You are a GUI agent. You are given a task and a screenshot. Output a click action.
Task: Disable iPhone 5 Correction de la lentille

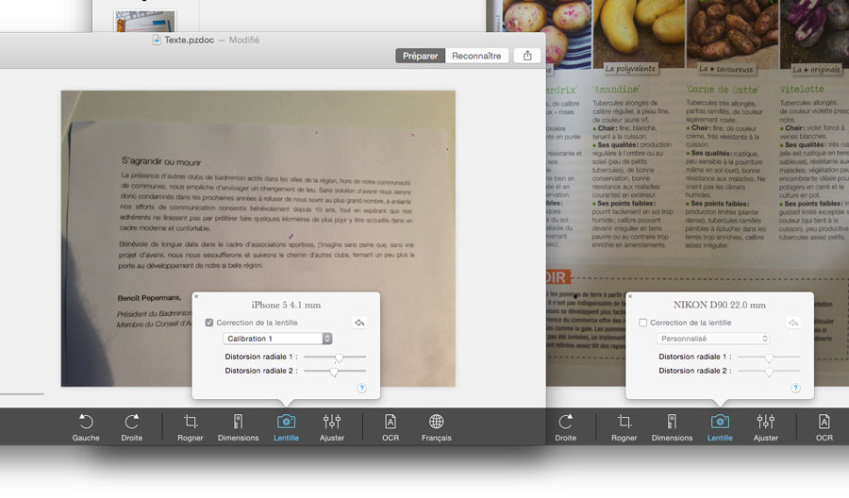(209, 323)
